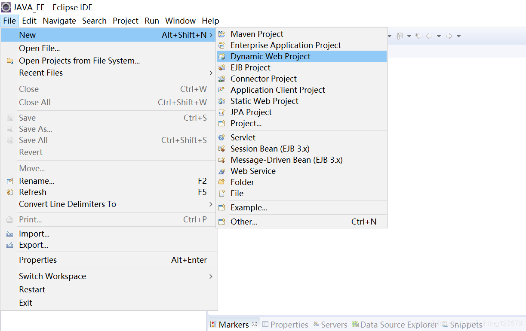Click the Forward navigation arrow in toolbar

tap(449, 36)
